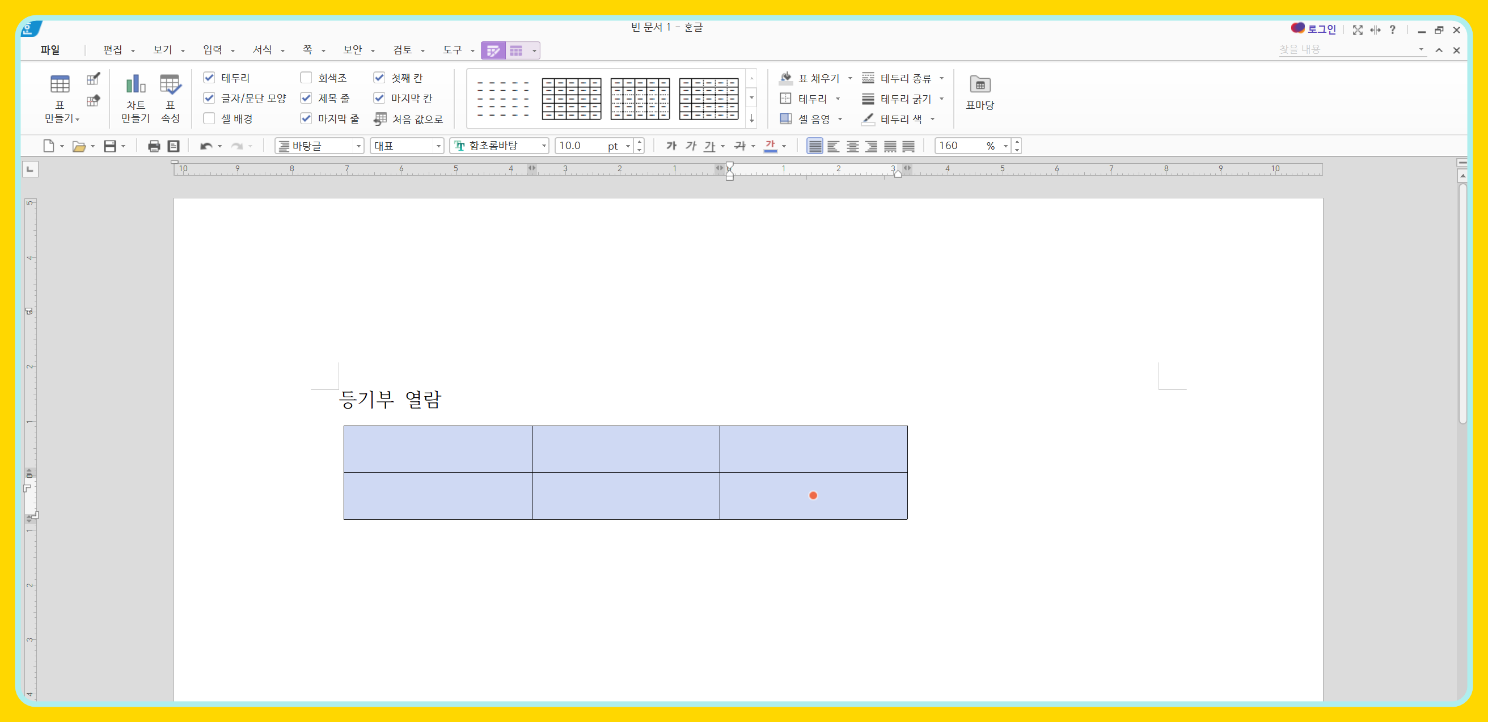Screen dimensions: 1488x722
Task: Open the 서식 menu
Action: 263,50
